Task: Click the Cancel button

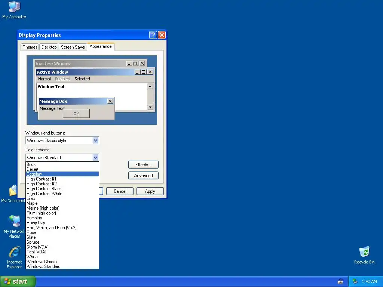Action: point(120,191)
